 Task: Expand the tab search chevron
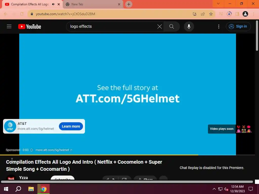click(218, 4)
